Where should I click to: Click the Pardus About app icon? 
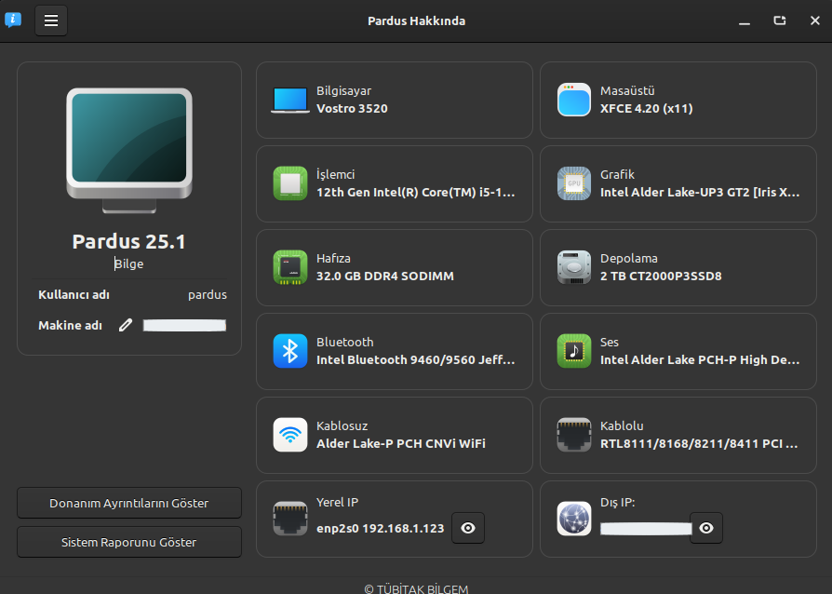[x=13, y=20]
